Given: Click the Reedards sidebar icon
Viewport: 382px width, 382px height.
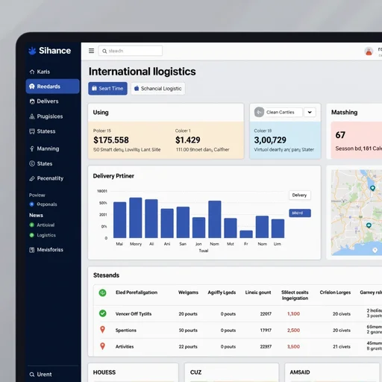Looking at the screenshot, I should [32, 87].
